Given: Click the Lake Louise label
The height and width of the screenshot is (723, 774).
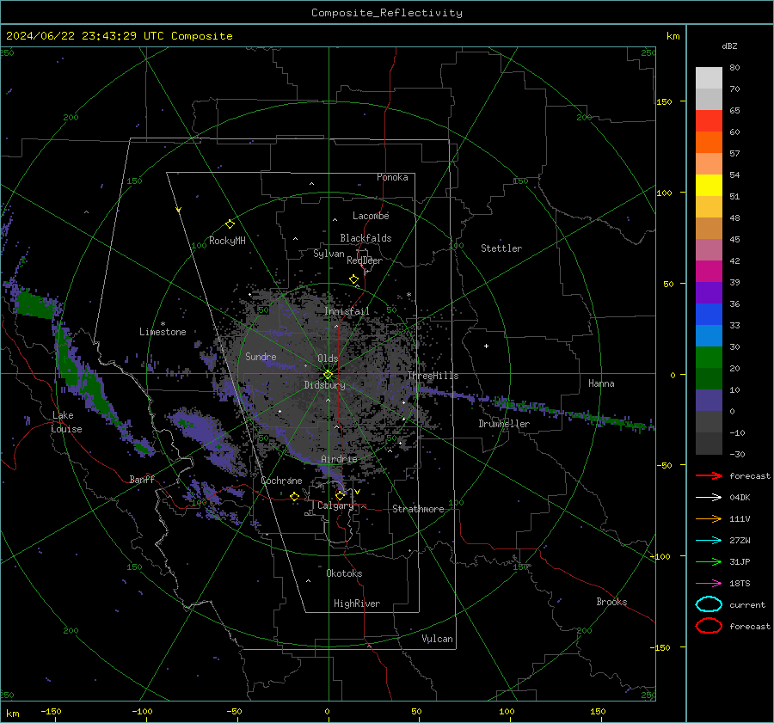Looking at the screenshot, I should click(67, 422).
